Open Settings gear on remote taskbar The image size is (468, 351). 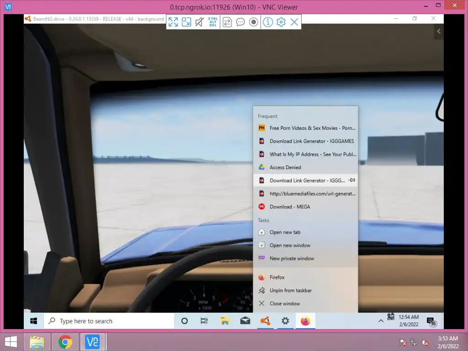285,321
